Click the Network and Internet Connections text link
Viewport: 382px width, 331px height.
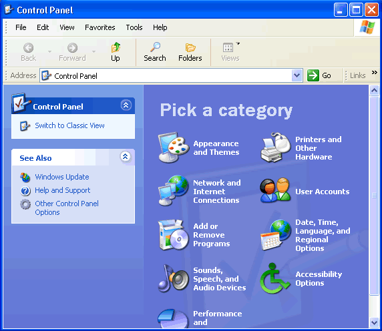[217, 192]
